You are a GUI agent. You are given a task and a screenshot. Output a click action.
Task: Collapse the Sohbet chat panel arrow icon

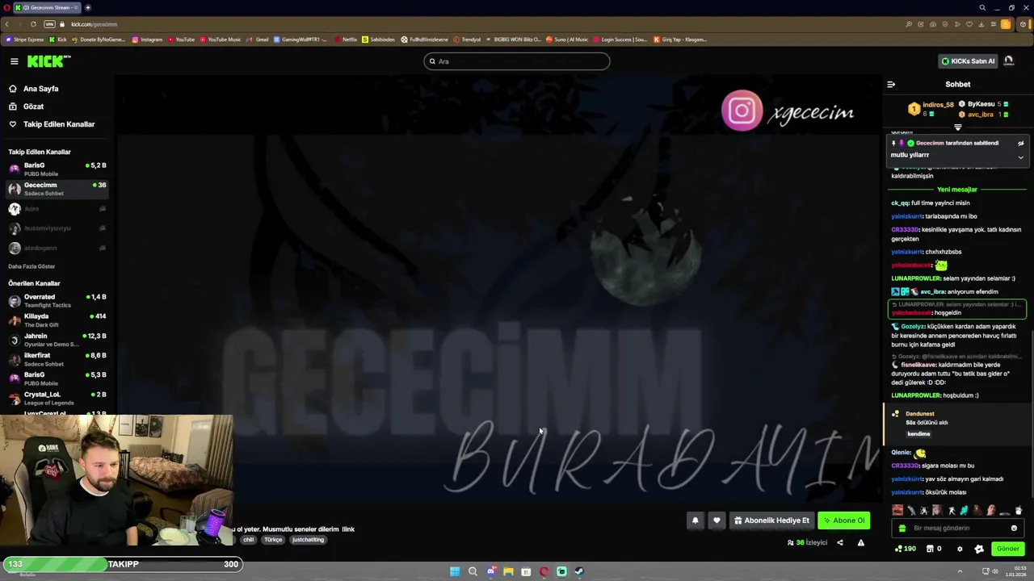[x=891, y=84]
